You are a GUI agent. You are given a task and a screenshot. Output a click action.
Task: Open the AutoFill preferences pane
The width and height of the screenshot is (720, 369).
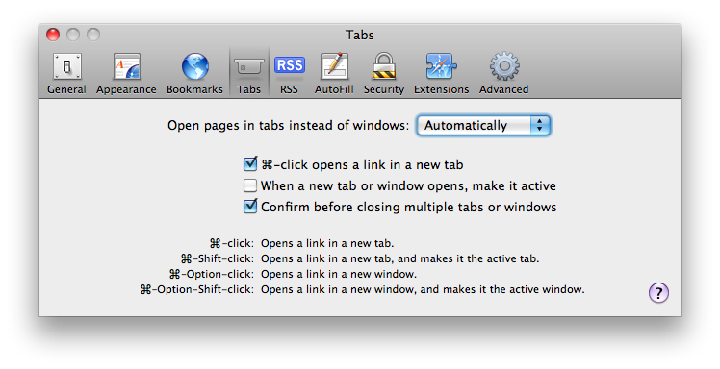coord(334,73)
